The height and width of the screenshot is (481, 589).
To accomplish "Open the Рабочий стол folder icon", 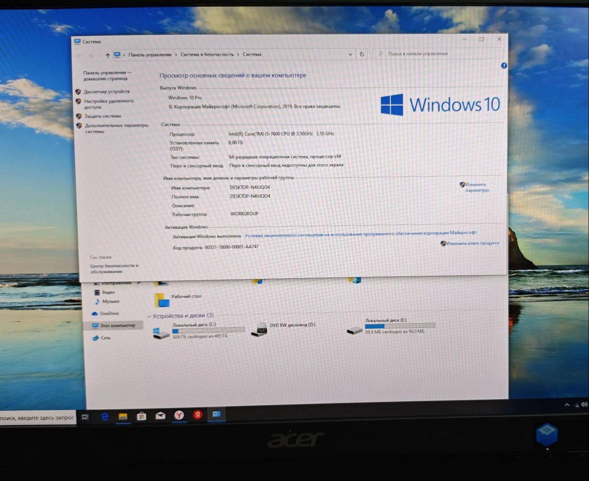I will click(x=162, y=300).
